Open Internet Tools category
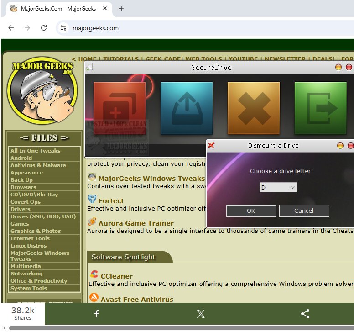This screenshot has height=332, width=354. (x=30, y=238)
